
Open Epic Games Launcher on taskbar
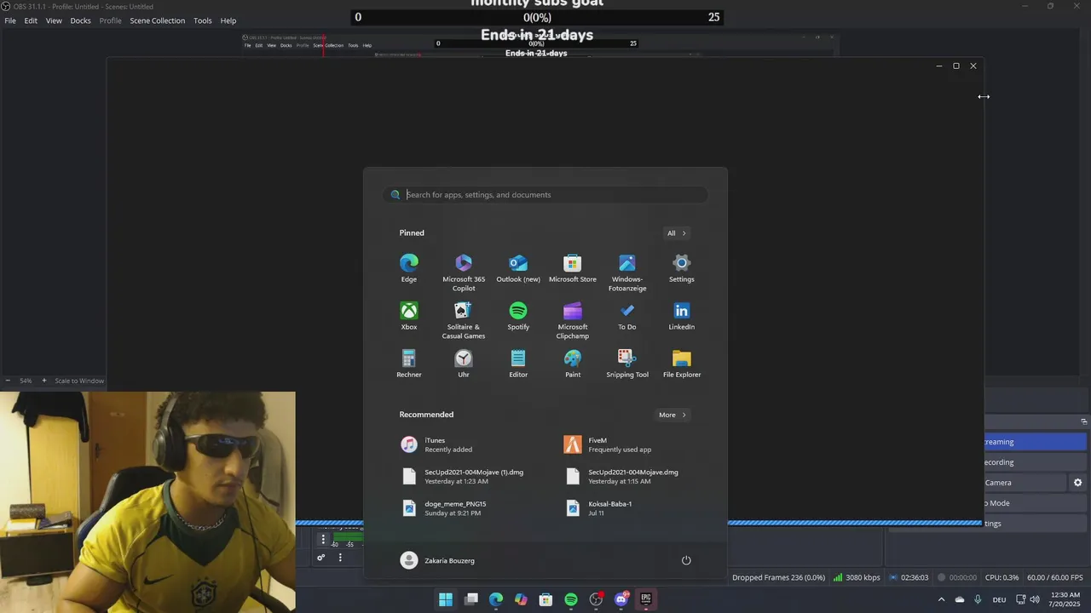tap(646, 599)
